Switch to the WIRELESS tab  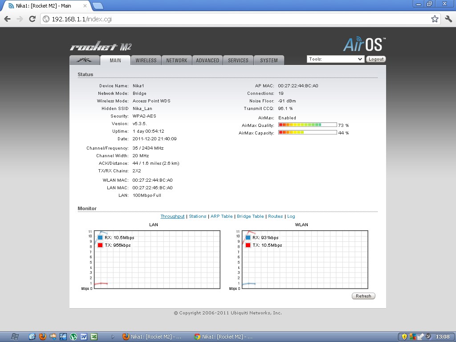coord(146,60)
